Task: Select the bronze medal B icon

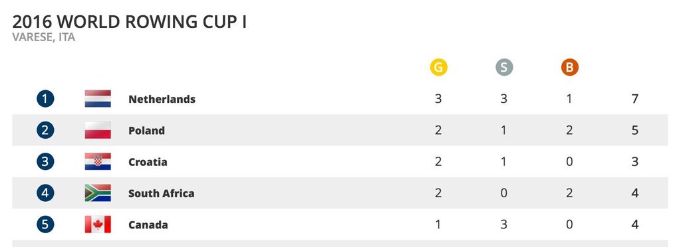Action: click(569, 68)
